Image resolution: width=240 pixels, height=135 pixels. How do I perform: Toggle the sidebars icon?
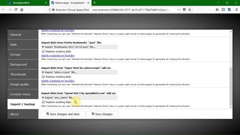click(223, 10)
